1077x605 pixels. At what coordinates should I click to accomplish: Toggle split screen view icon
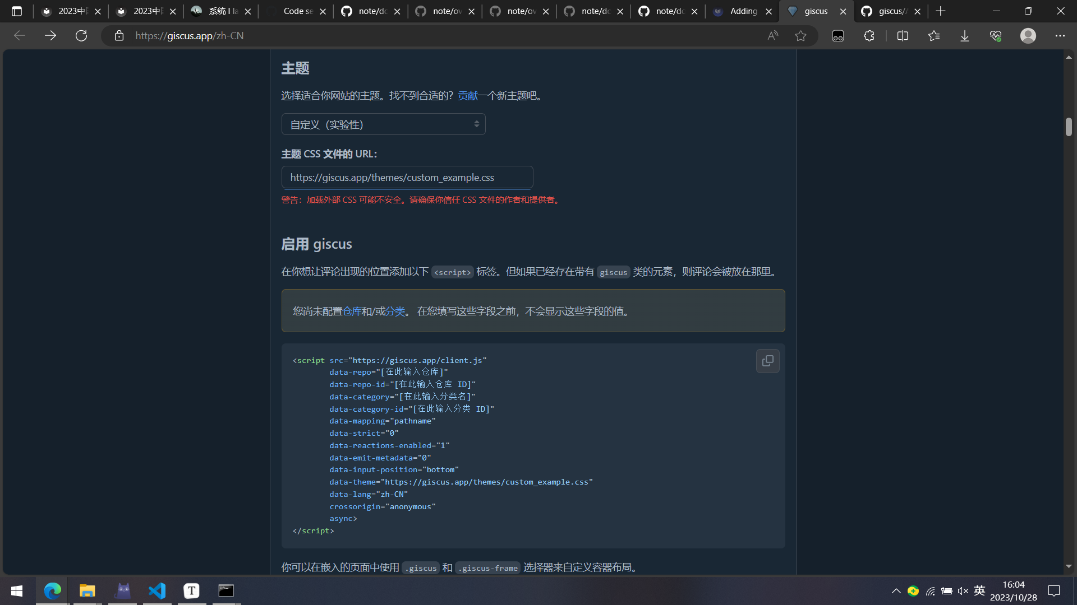tap(903, 36)
